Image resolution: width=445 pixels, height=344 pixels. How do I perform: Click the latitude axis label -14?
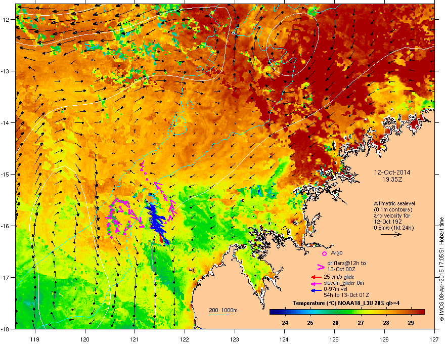pos(5,122)
